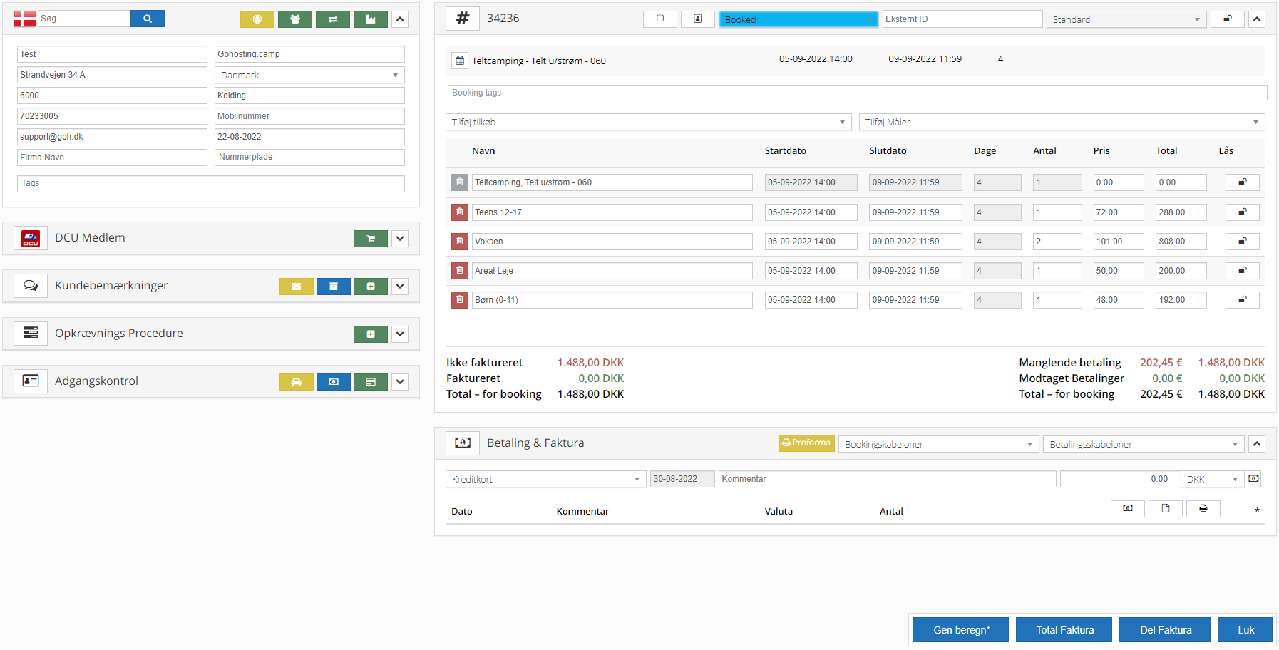The width and height of the screenshot is (1279, 650).
Task: Click the blue Booked status bar
Action: [798, 19]
